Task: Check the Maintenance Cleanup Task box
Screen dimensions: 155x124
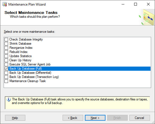Action: (x=6, y=81)
